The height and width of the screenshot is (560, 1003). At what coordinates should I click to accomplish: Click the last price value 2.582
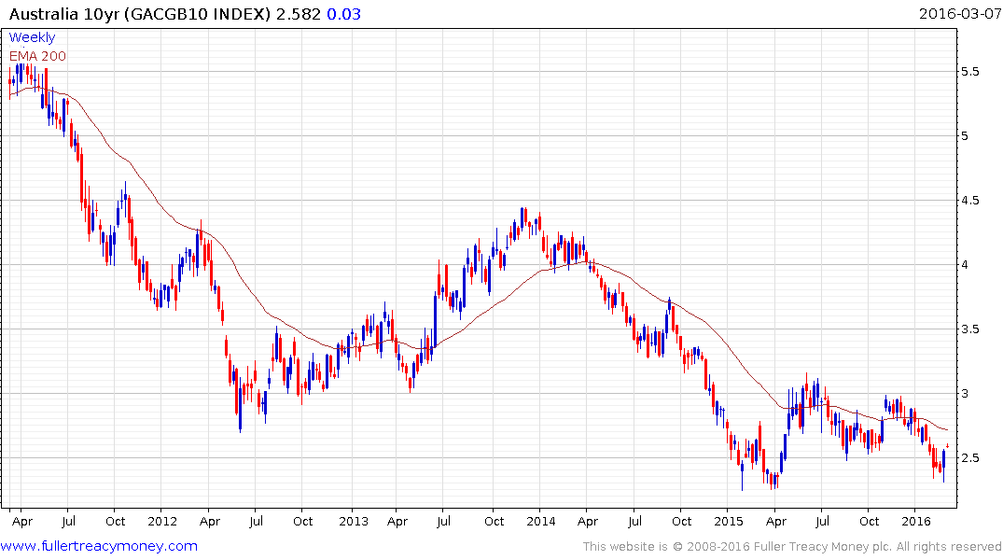pos(298,14)
